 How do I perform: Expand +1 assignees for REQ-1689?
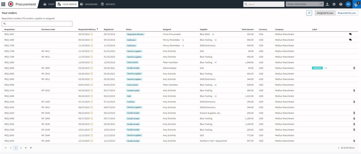(x=183, y=40)
